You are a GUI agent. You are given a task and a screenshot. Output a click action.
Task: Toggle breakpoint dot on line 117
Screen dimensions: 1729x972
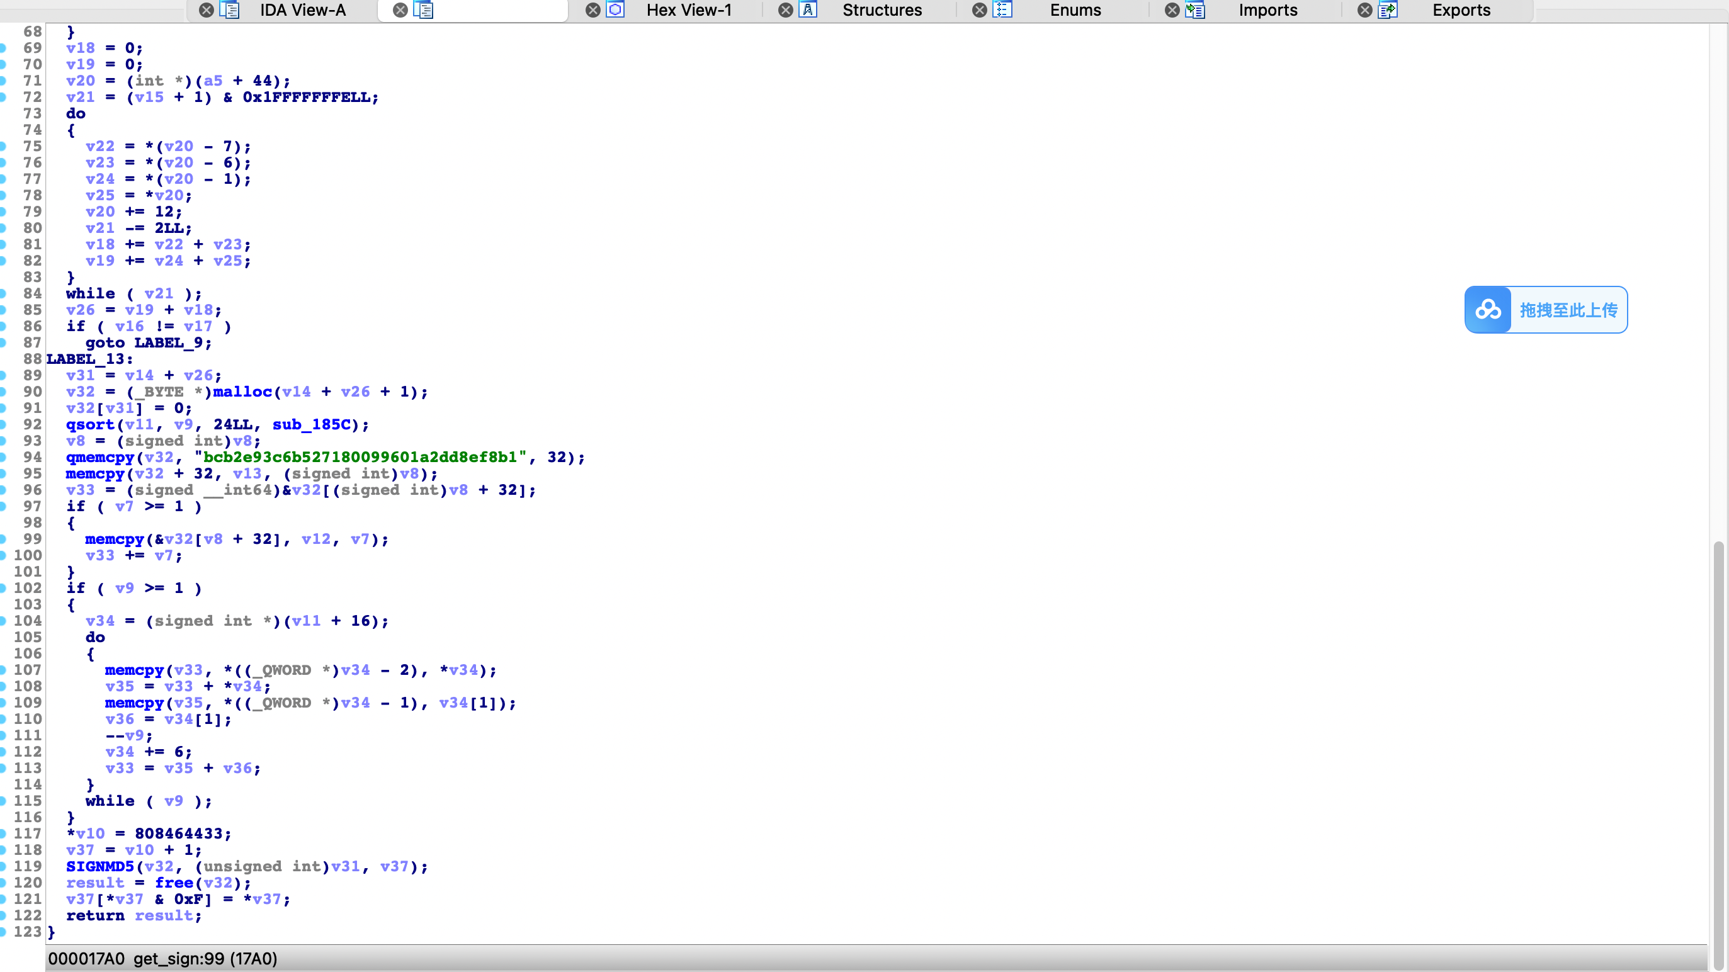(x=3, y=834)
